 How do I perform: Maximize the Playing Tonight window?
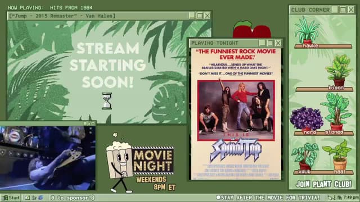pos(270,43)
